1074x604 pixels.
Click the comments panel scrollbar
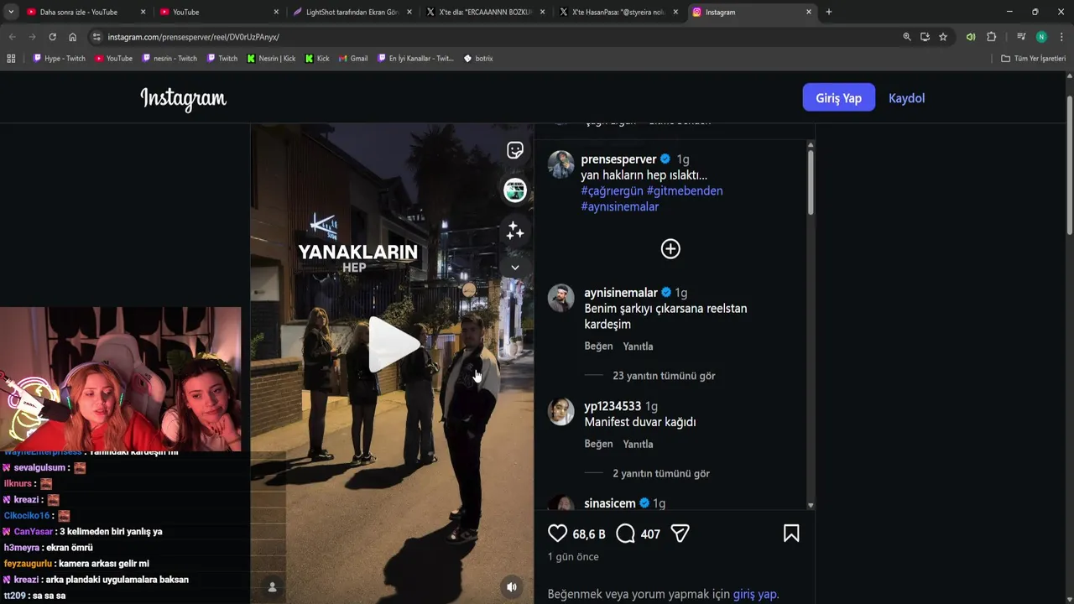click(811, 183)
